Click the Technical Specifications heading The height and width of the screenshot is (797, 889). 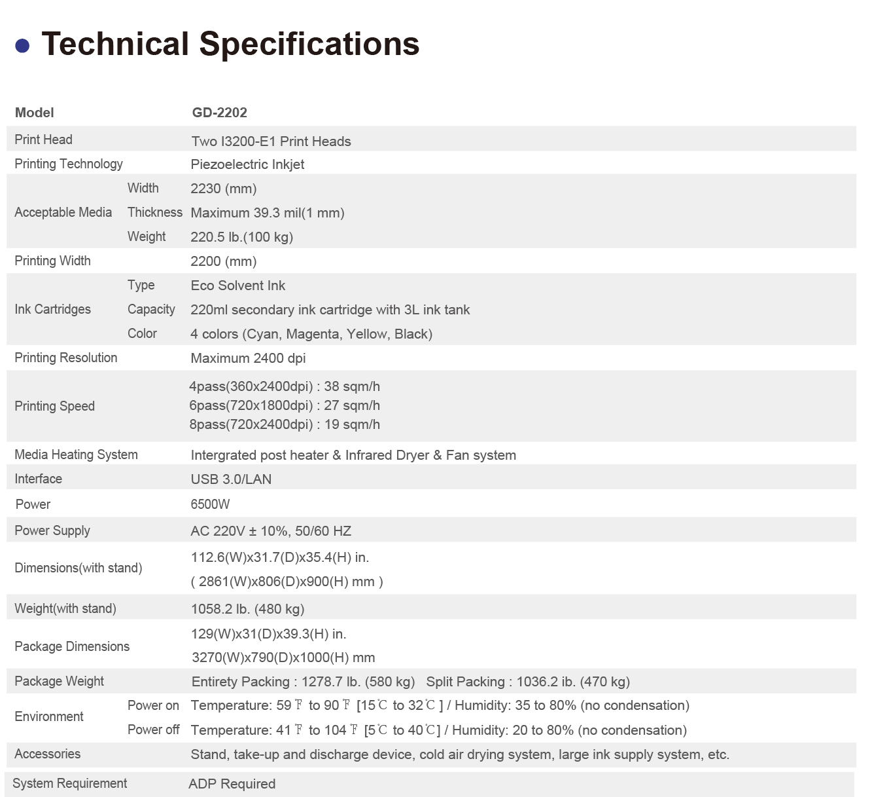pyautogui.click(x=230, y=45)
